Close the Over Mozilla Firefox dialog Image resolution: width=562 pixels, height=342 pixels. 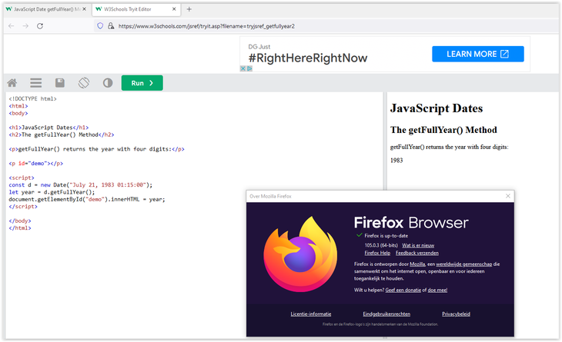(x=508, y=196)
